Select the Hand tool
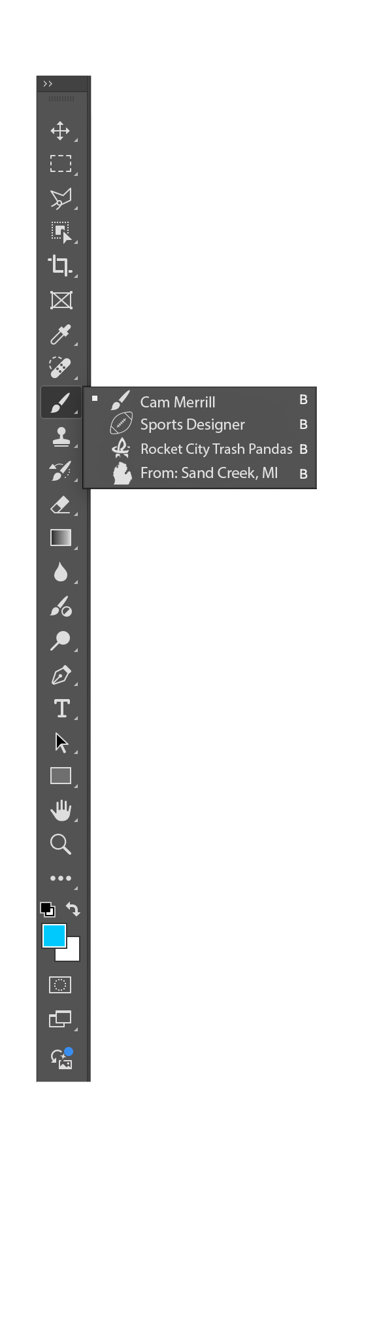379x1338 pixels. tap(61, 810)
